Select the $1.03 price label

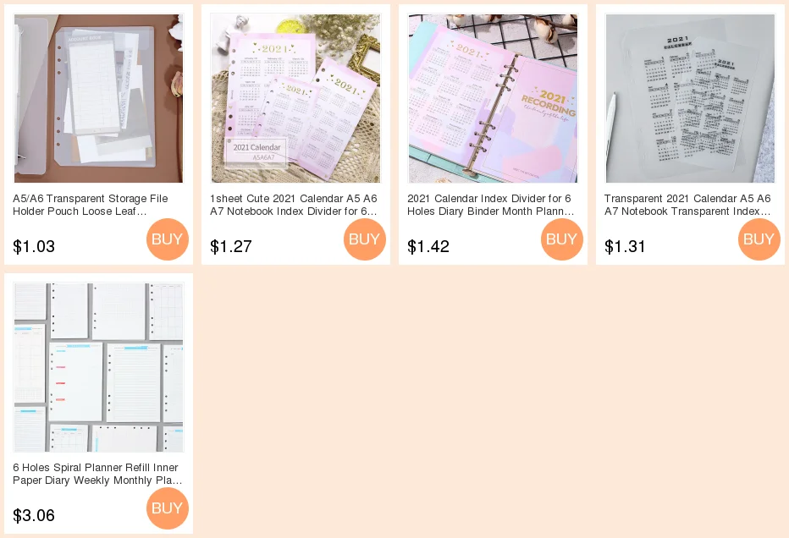coord(34,246)
